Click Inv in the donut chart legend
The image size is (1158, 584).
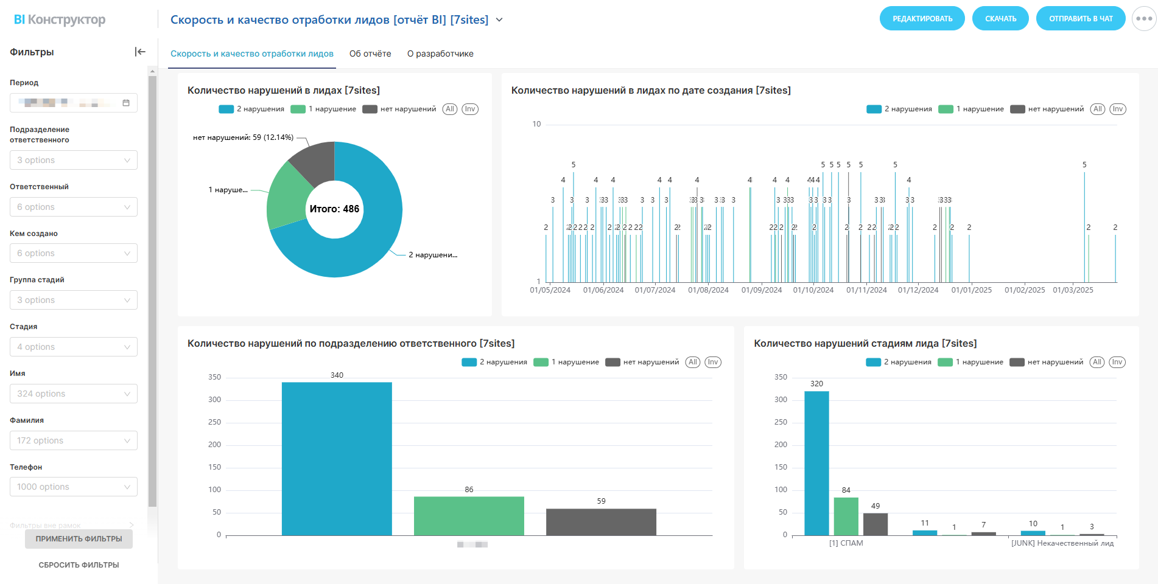[470, 109]
